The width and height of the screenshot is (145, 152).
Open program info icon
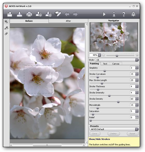pos(114,14)
